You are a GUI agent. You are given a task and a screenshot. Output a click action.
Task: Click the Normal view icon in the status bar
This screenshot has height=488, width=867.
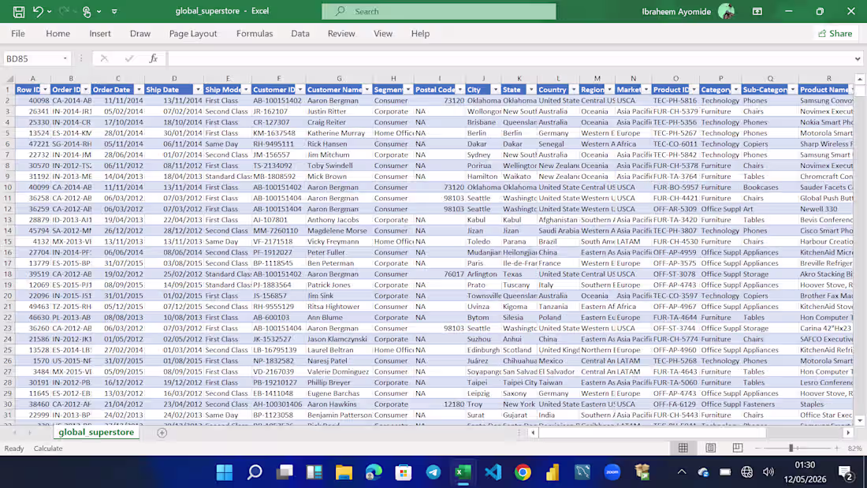(683, 448)
